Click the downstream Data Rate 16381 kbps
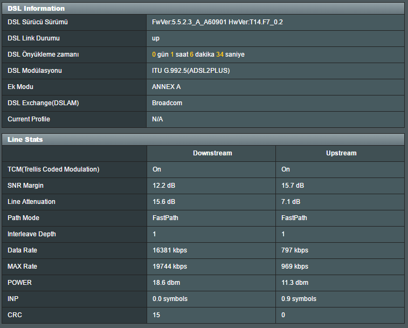Viewport: 408px width, 328px height. pos(170,250)
